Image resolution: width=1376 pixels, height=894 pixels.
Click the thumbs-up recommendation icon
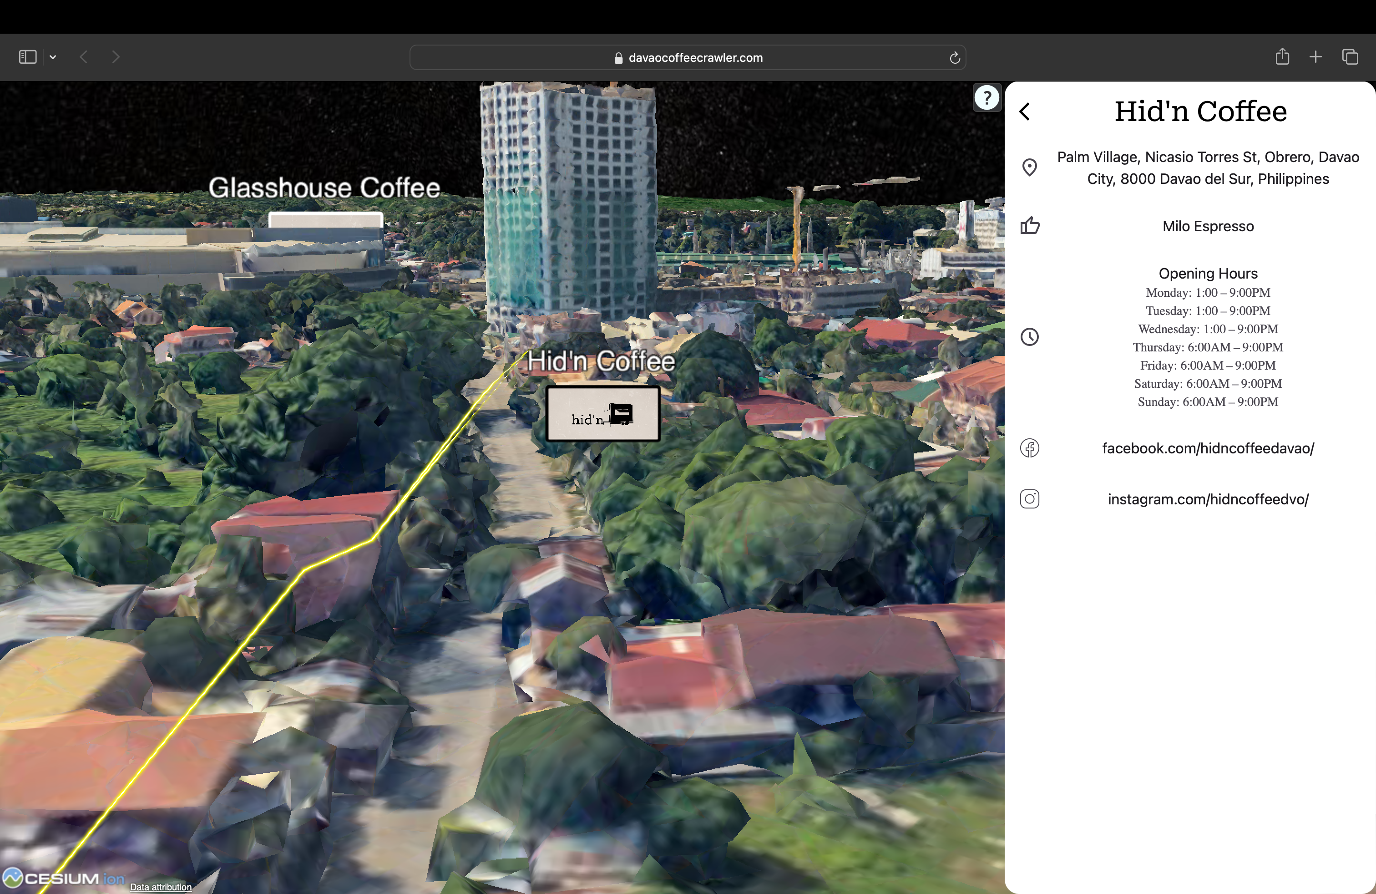(x=1030, y=225)
